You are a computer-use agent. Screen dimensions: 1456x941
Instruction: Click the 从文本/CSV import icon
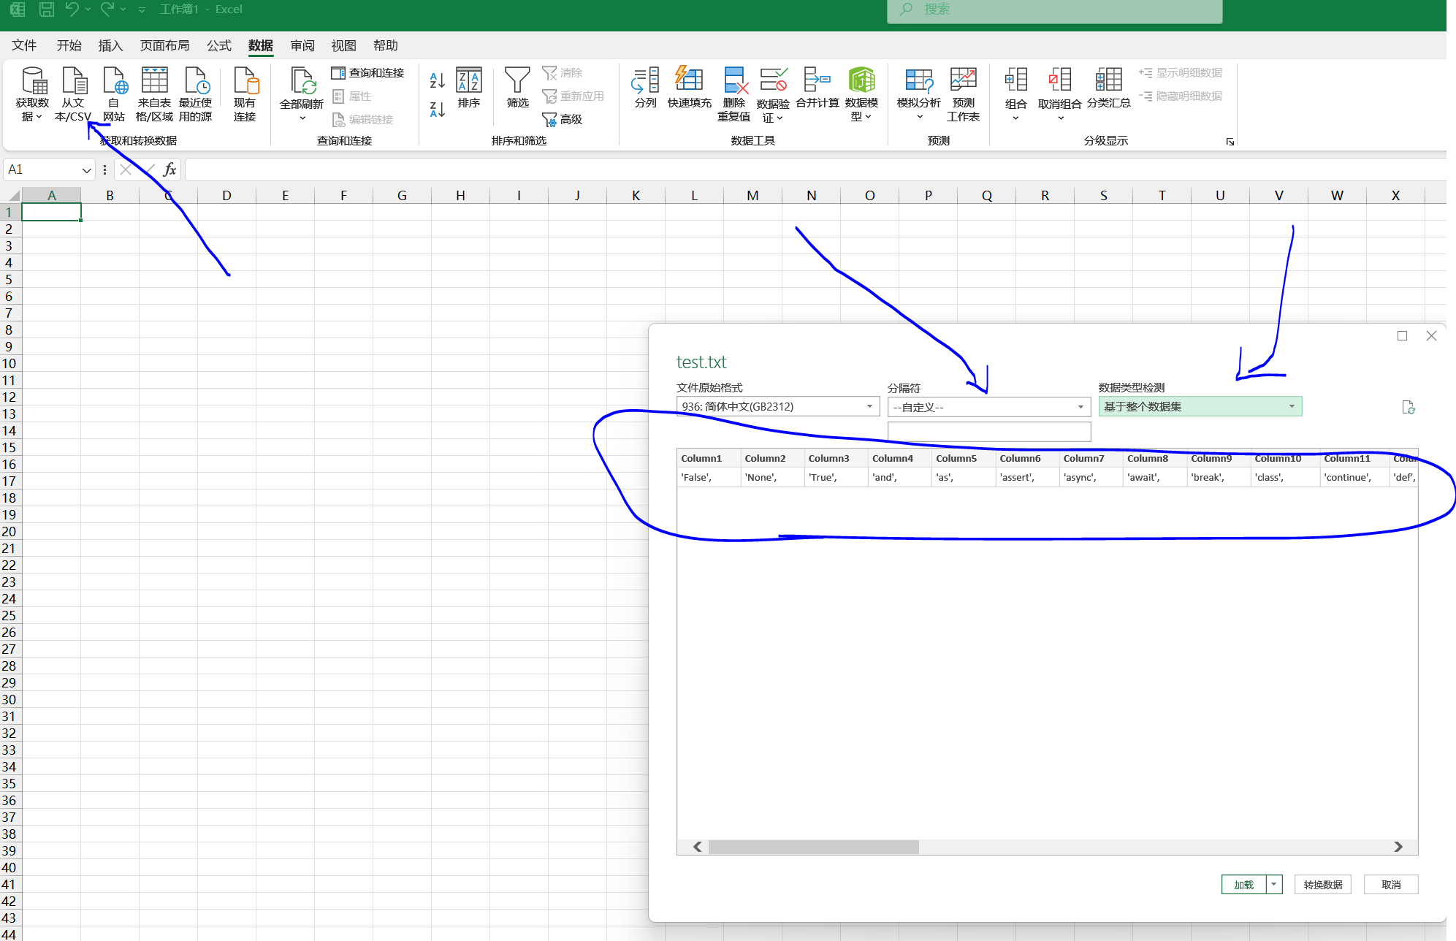tap(74, 81)
